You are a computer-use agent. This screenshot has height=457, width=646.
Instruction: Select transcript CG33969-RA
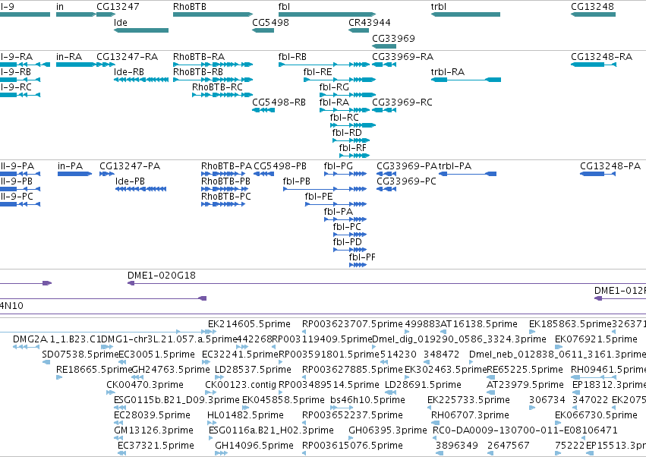(x=384, y=65)
